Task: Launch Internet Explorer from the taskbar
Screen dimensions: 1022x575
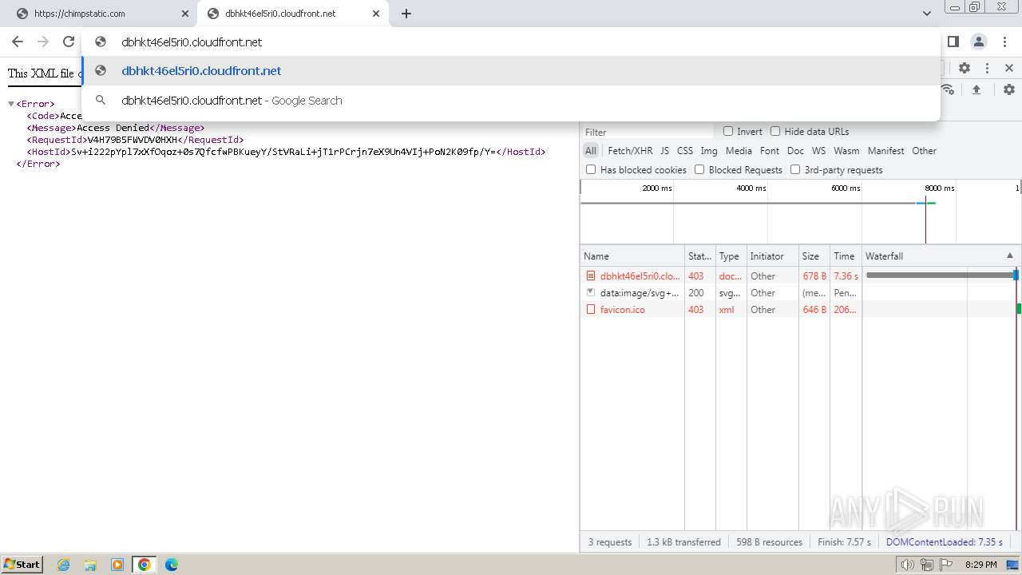Action: [64, 565]
